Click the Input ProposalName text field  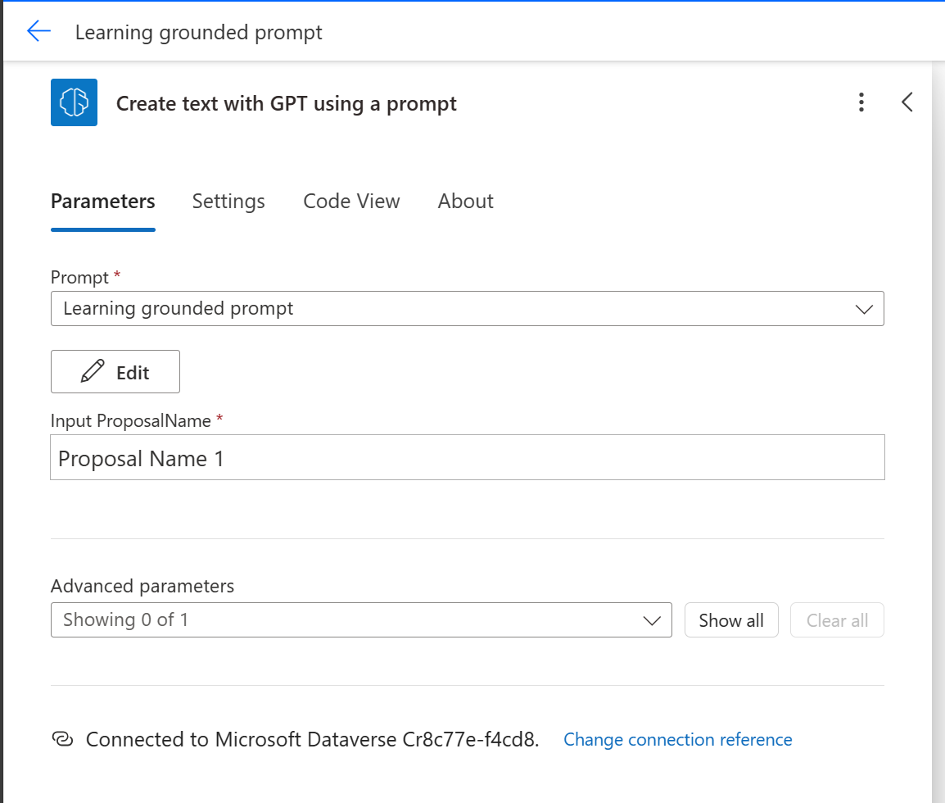pyautogui.click(x=467, y=457)
